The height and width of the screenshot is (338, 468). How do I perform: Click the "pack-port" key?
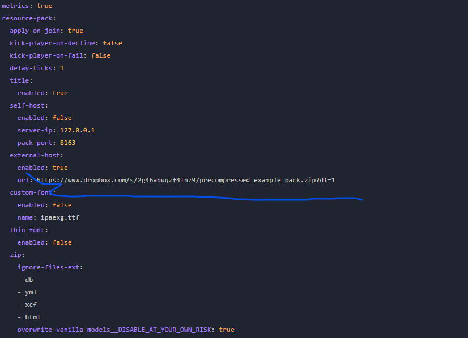click(35, 143)
